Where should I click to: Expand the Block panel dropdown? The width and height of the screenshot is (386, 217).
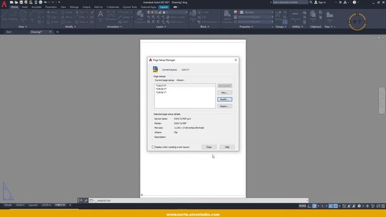[x=204, y=27]
